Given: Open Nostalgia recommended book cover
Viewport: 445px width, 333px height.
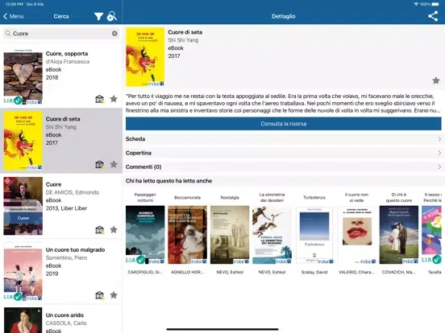Looking at the screenshot, I should [x=230, y=235].
